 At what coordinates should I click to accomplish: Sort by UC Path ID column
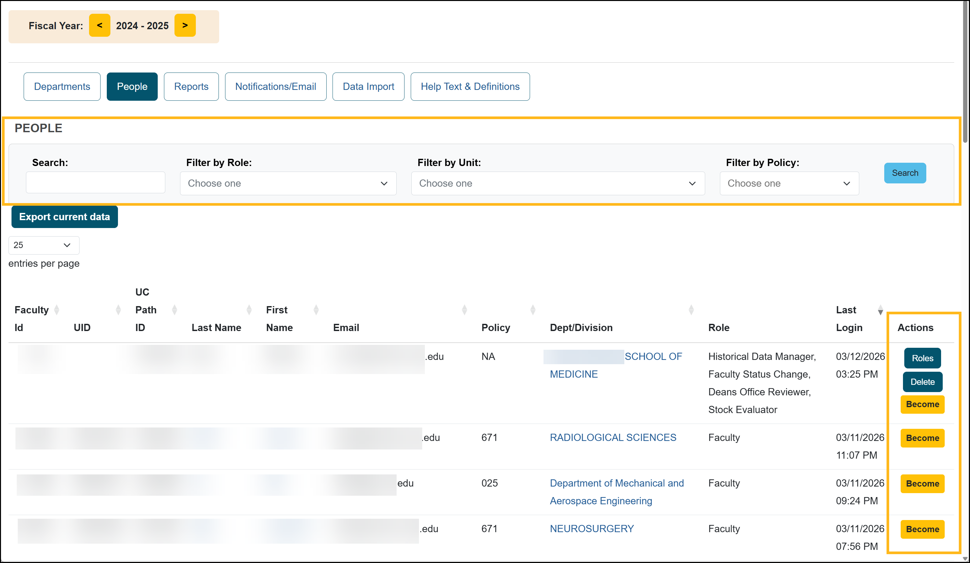tap(174, 310)
